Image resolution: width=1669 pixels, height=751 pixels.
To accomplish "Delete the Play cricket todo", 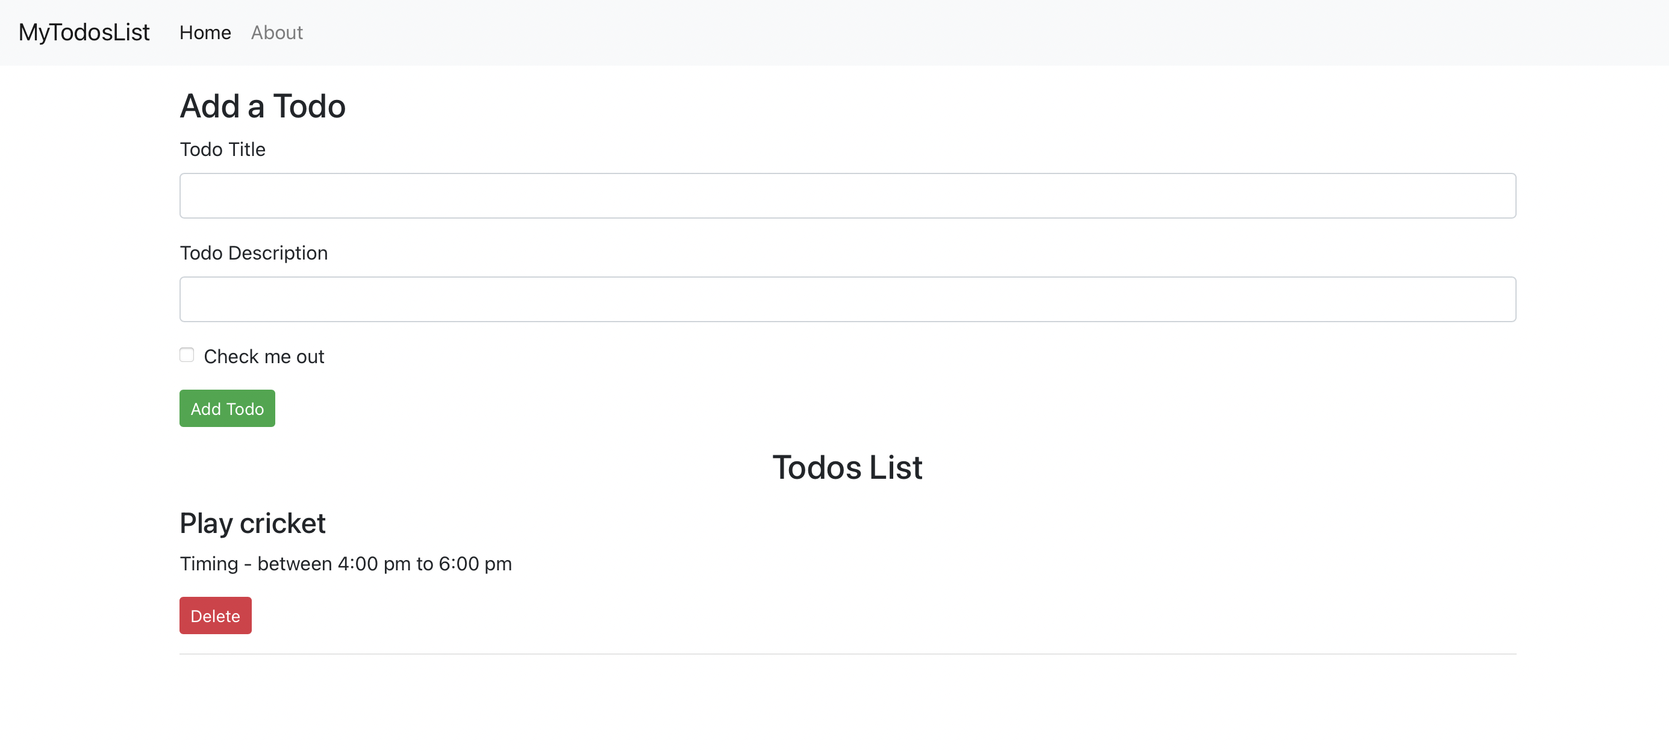I will tap(214, 615).
